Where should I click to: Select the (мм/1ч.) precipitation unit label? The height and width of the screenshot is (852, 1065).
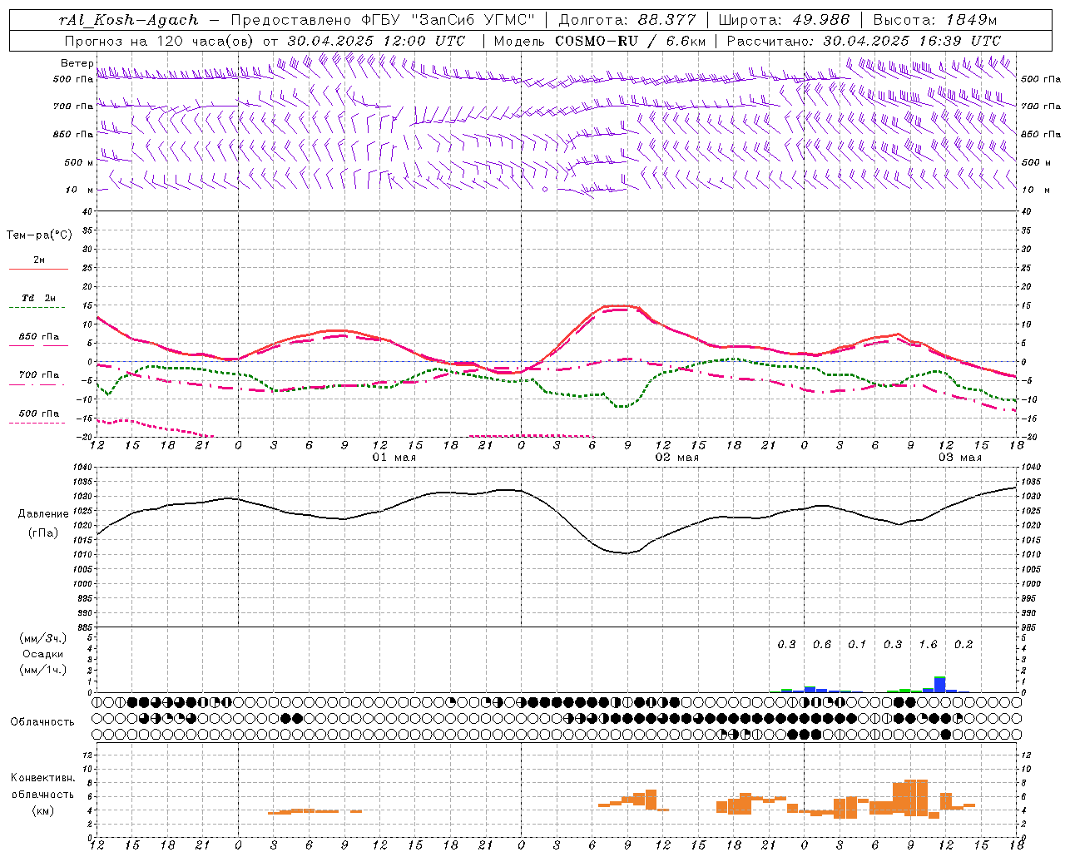pos(43,670)
